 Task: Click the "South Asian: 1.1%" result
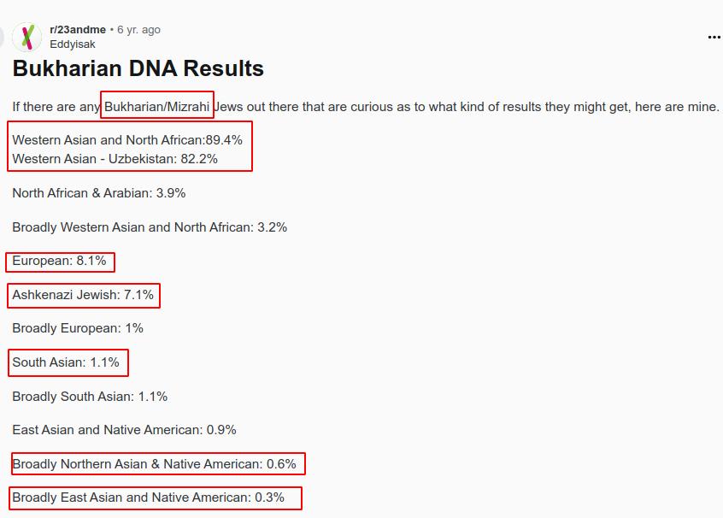66,362
